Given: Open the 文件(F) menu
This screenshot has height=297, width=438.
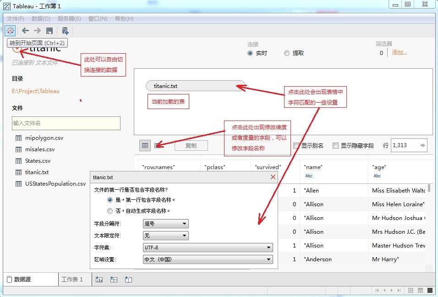Looking at the screenshot, I should coord(16,19).
